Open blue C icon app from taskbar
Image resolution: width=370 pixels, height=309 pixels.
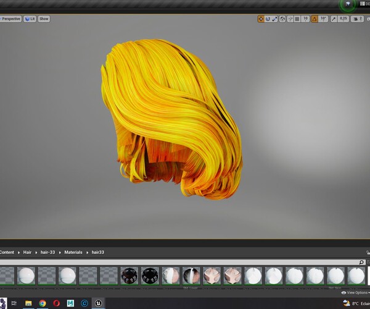(84, 303)
